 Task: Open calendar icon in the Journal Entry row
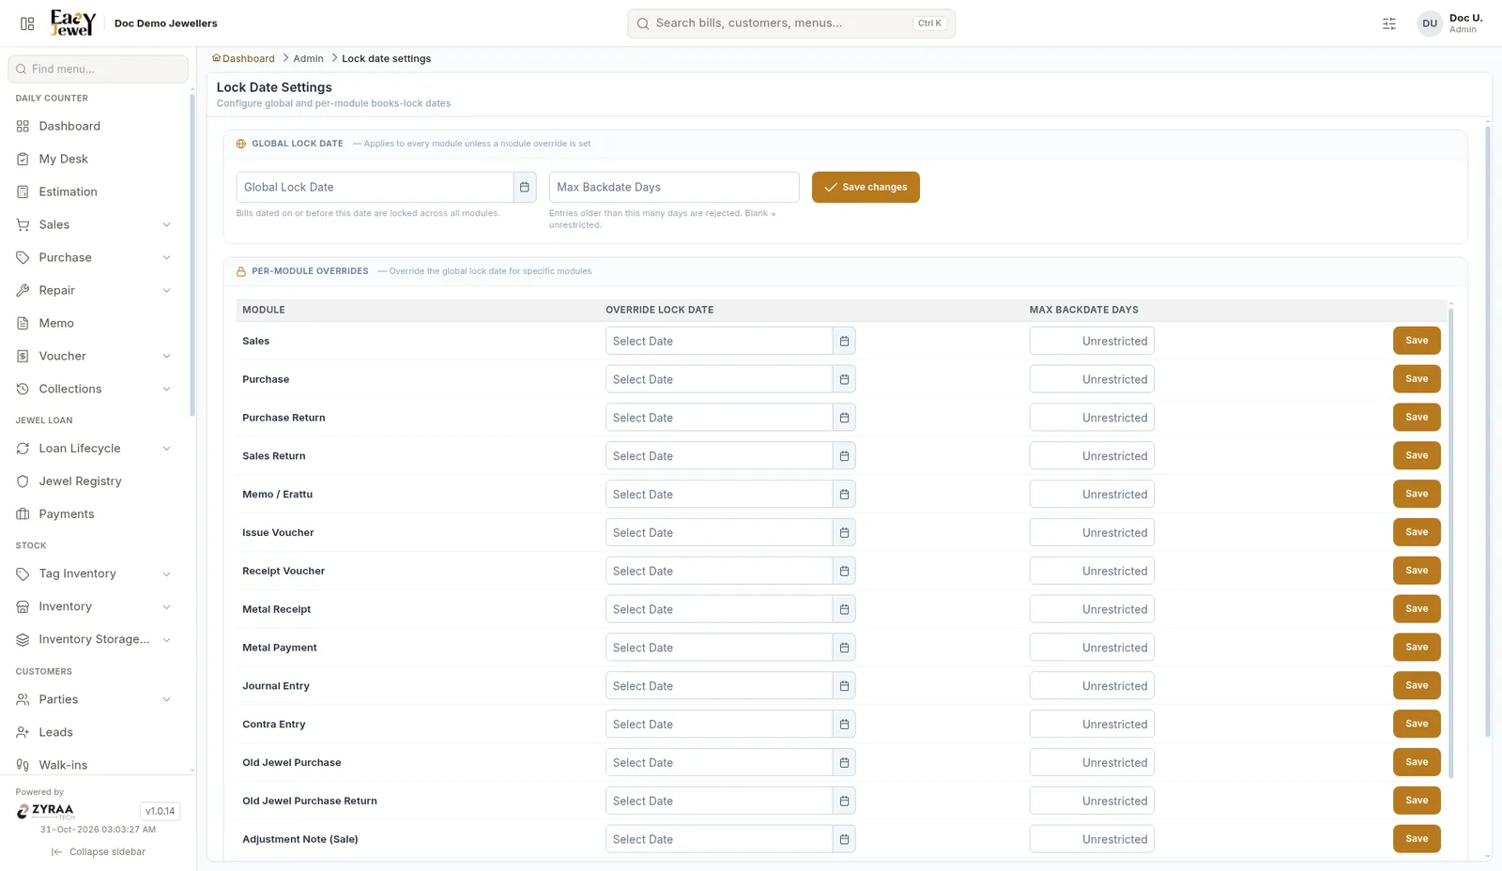(844, 686)
